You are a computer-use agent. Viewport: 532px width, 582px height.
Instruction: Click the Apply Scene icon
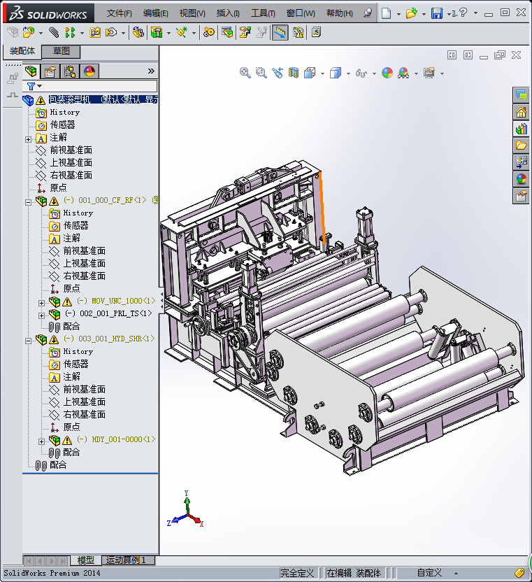coord(403,73)
